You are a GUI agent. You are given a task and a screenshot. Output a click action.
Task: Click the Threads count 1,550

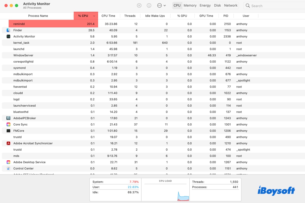tap(234, 182)
